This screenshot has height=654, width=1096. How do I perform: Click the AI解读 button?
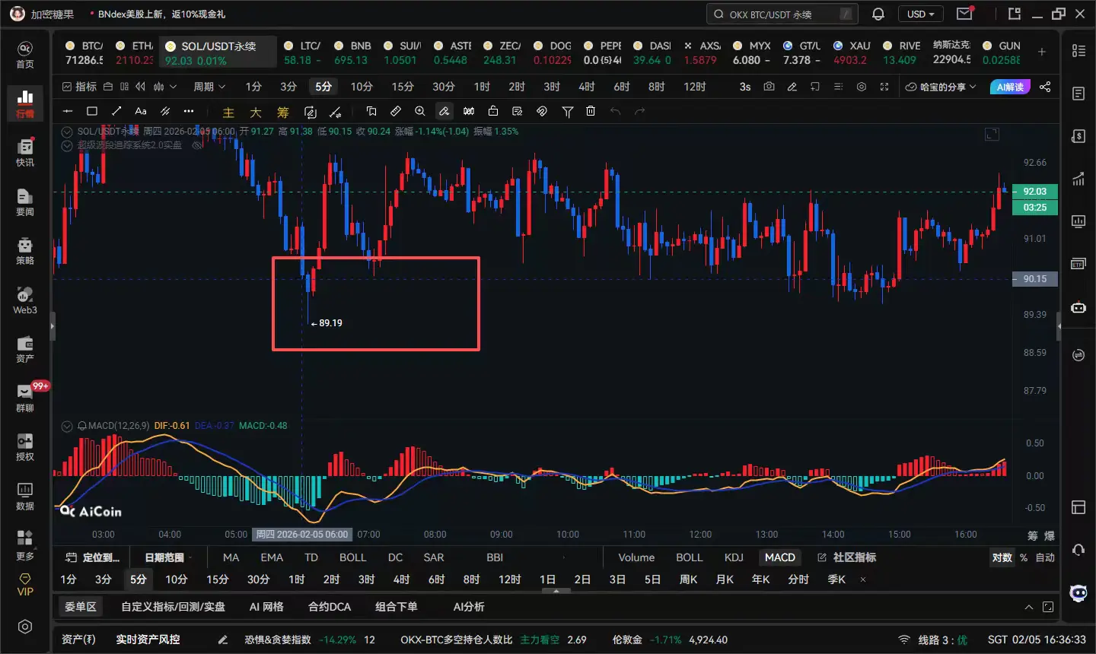pyautogui.click(x=1009, y=87)
